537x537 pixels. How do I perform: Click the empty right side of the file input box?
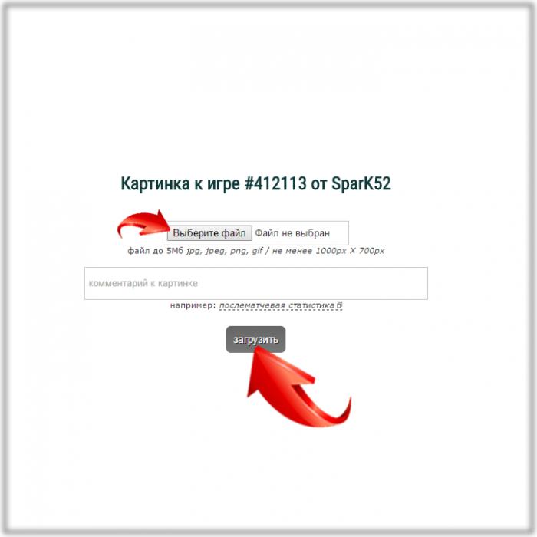pos(340,233)
